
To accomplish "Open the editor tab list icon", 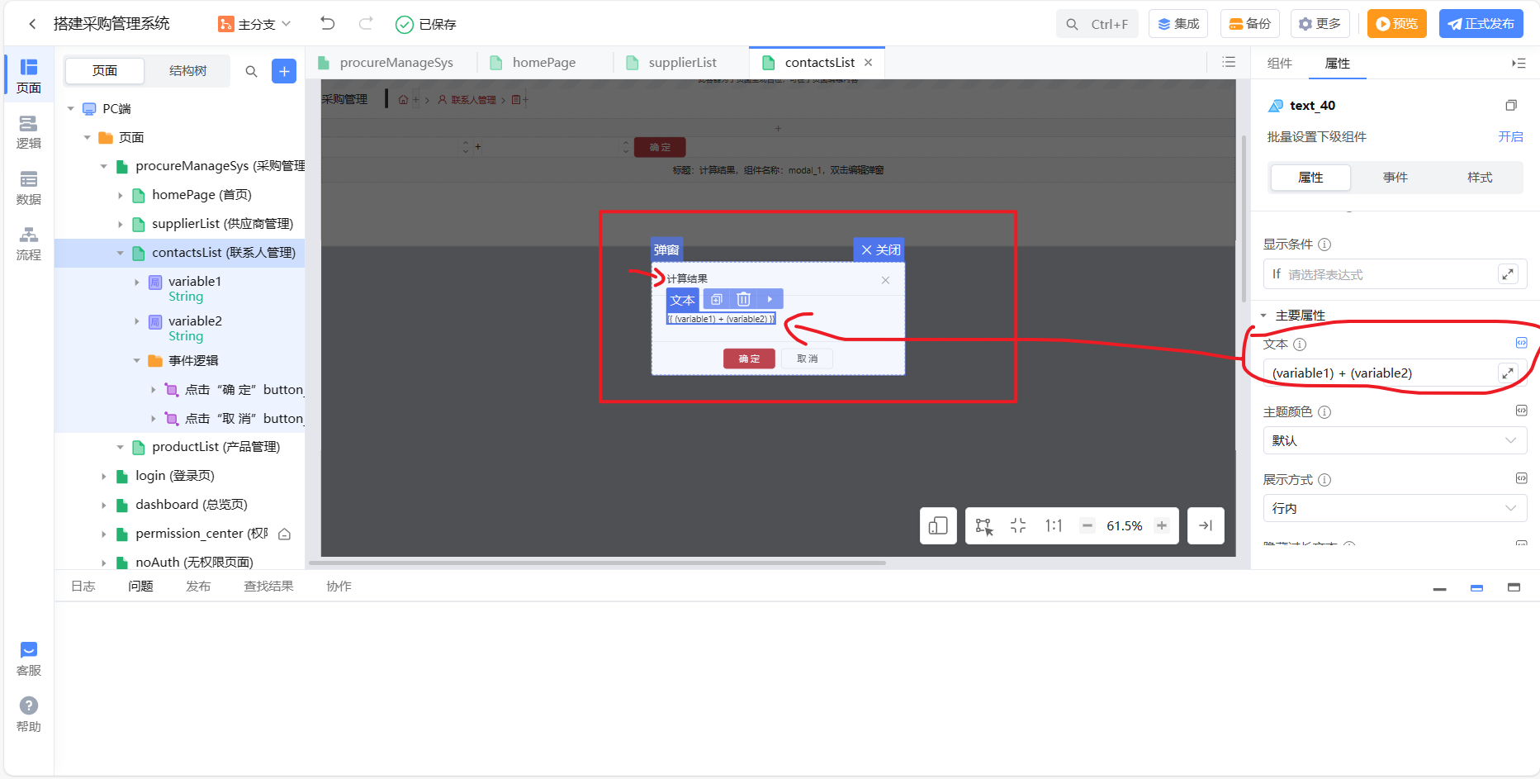I will tap(1229, 62).
